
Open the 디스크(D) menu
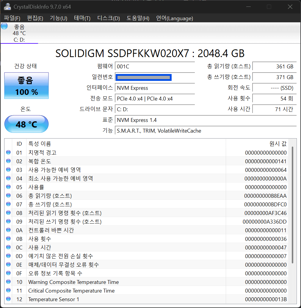tap(109, 18)
